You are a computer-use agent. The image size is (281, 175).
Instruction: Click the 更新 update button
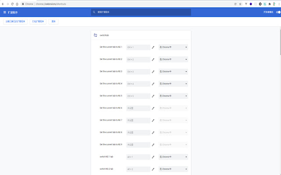tap(54, 21)
